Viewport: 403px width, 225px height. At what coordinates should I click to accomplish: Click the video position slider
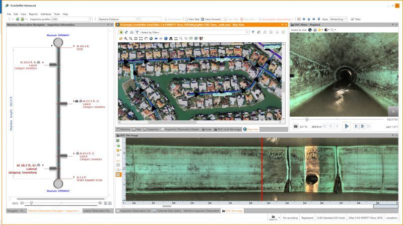coord(307,119)
